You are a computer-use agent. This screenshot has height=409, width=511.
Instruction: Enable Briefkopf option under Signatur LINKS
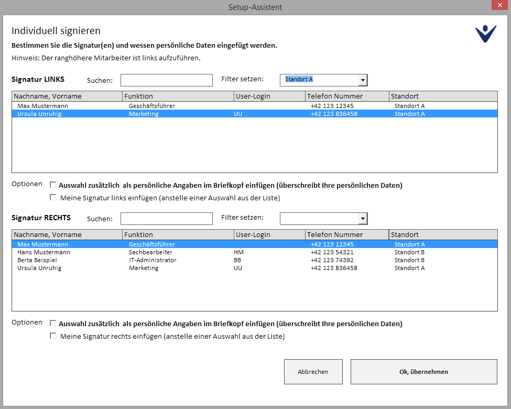[53, 185]
